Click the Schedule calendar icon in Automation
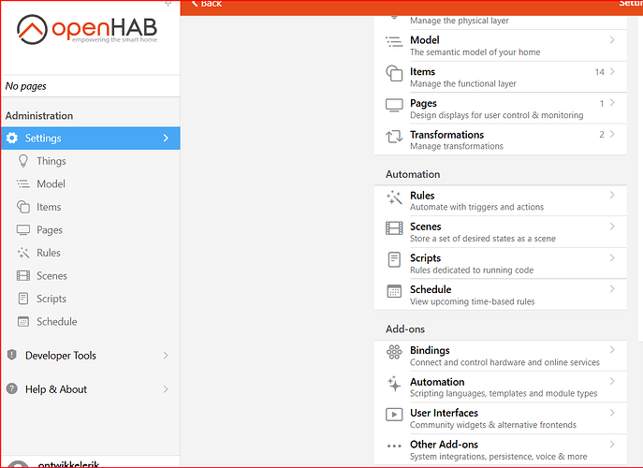 (x=394, y=291)
